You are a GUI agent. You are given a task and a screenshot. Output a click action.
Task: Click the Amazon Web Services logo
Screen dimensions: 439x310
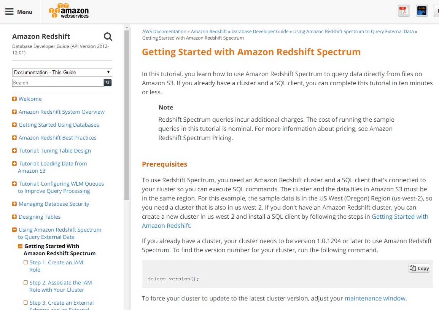(68, 11)
